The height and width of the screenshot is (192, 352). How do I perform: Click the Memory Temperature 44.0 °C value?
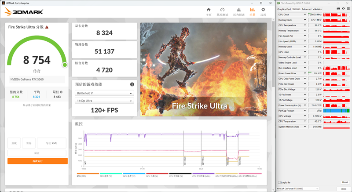[x=318, y=31]
